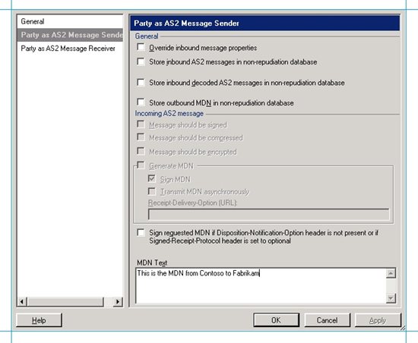Click the OK button
The height and width of the screenshot is (343, 418).
[x=276, y=320]
